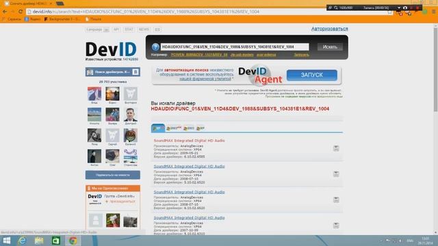Click the VK group header banner
The width and height of the screenshot is (438, 246).
[x=112, y=72]
